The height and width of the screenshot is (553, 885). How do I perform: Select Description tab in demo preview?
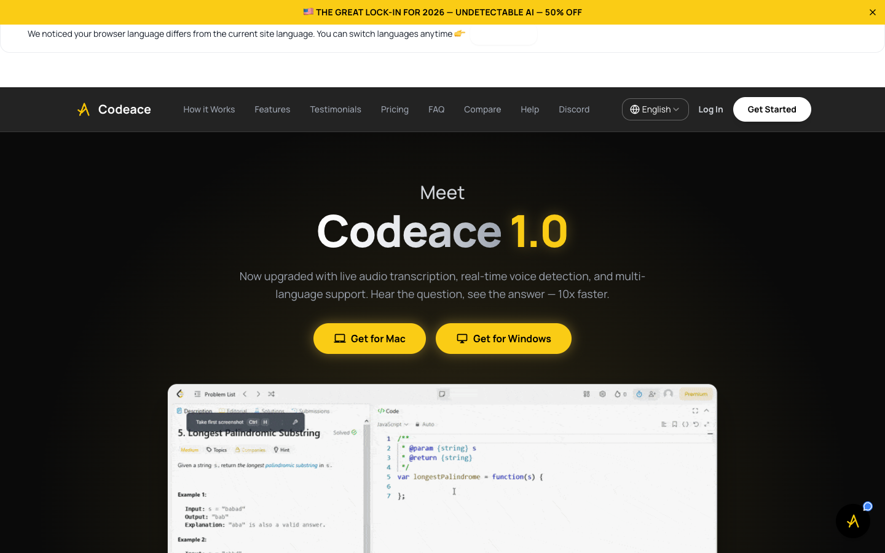tap(194, 411)
